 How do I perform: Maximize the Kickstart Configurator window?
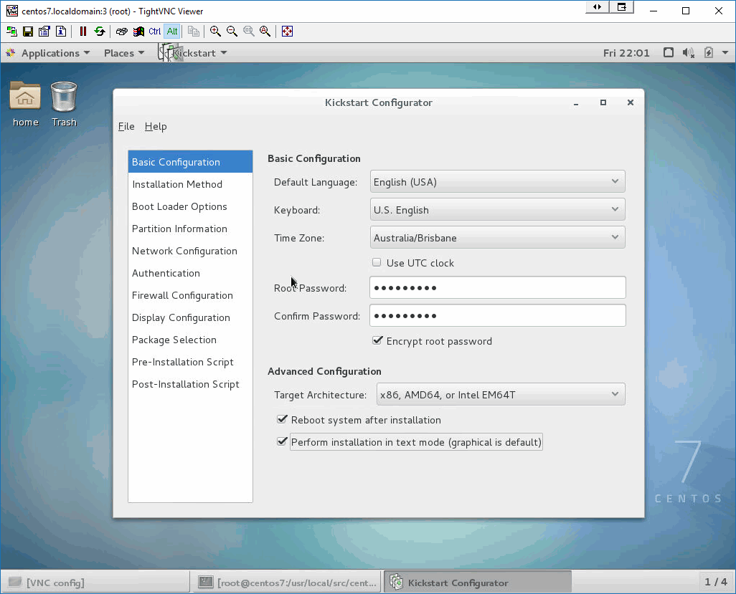[603, 102]
